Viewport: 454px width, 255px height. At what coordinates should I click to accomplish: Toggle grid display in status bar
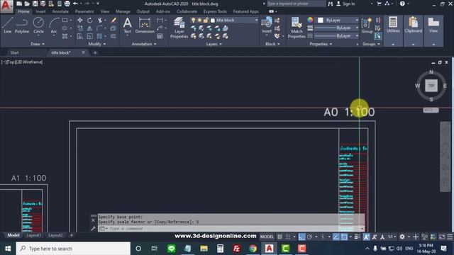coord(279,237)
